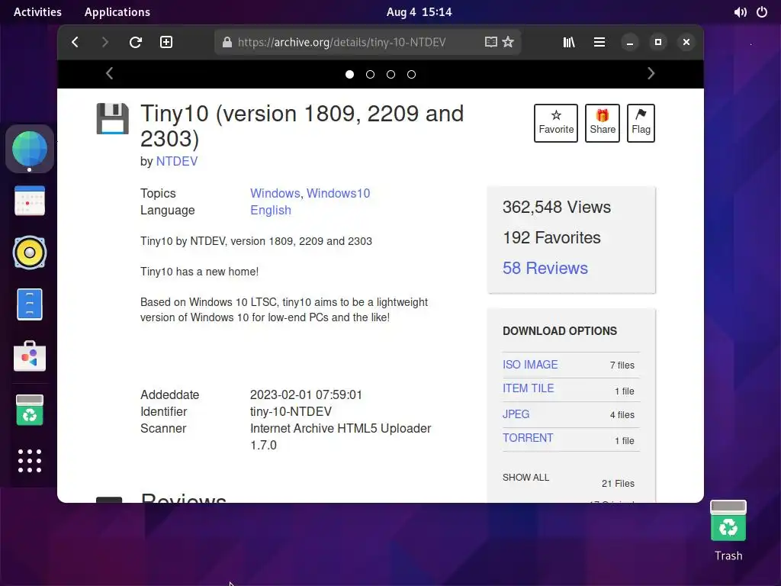781x586 pixels.
Task: Show previous carousel image
Action: pos(110,74)
